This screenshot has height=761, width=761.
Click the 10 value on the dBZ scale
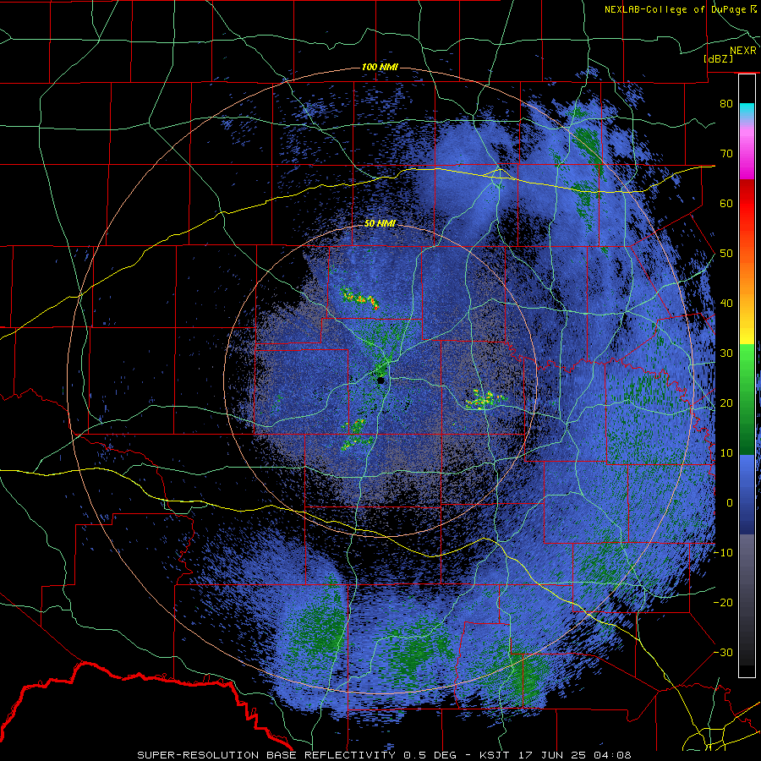[726, 453]
